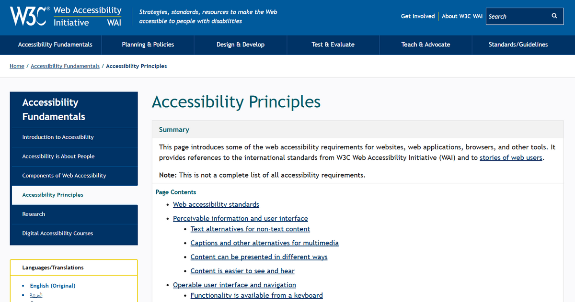Select Design & Develop in navigation
The width and height of the screenshot is (575, 302).
point(241,45)
